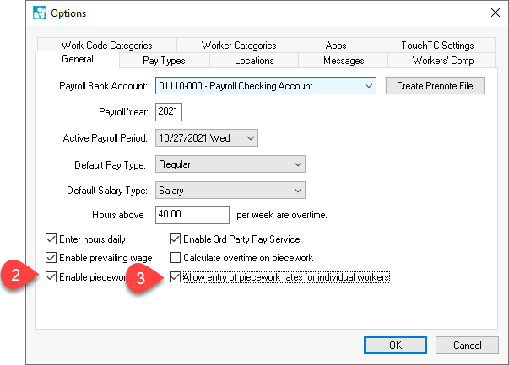509x365 pixels.
Task: Expand the Default Salary Type dropdown
Action: [x=295, y=190]
